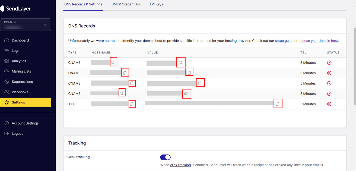Click the DNS Records heading
Image resolution: width=356 pixels, height=171 pixels.
coord(82,26)
